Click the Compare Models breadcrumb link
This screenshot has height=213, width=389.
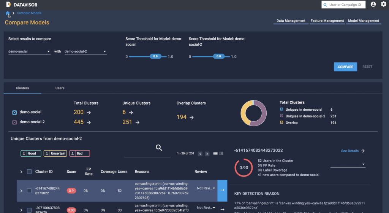tap(29, 13)
